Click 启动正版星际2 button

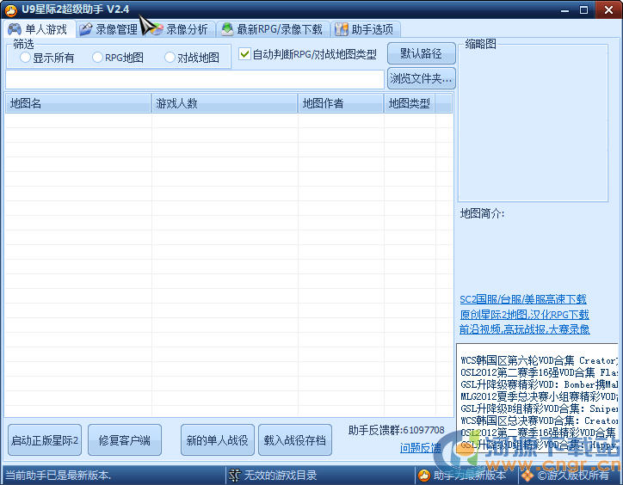pos(45,440)
